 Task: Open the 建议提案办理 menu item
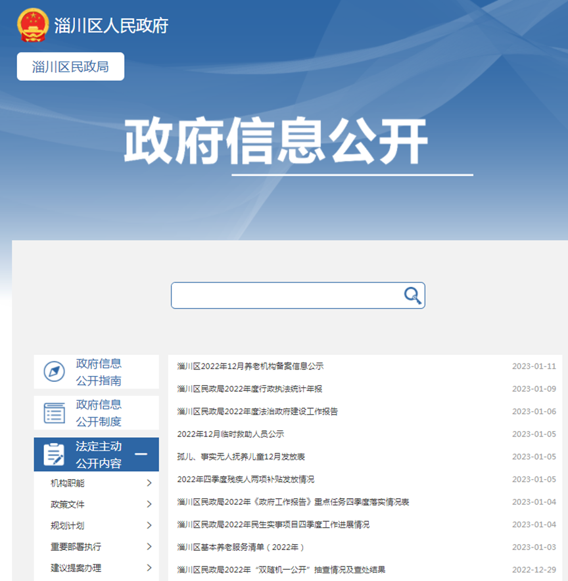[76, 568]
